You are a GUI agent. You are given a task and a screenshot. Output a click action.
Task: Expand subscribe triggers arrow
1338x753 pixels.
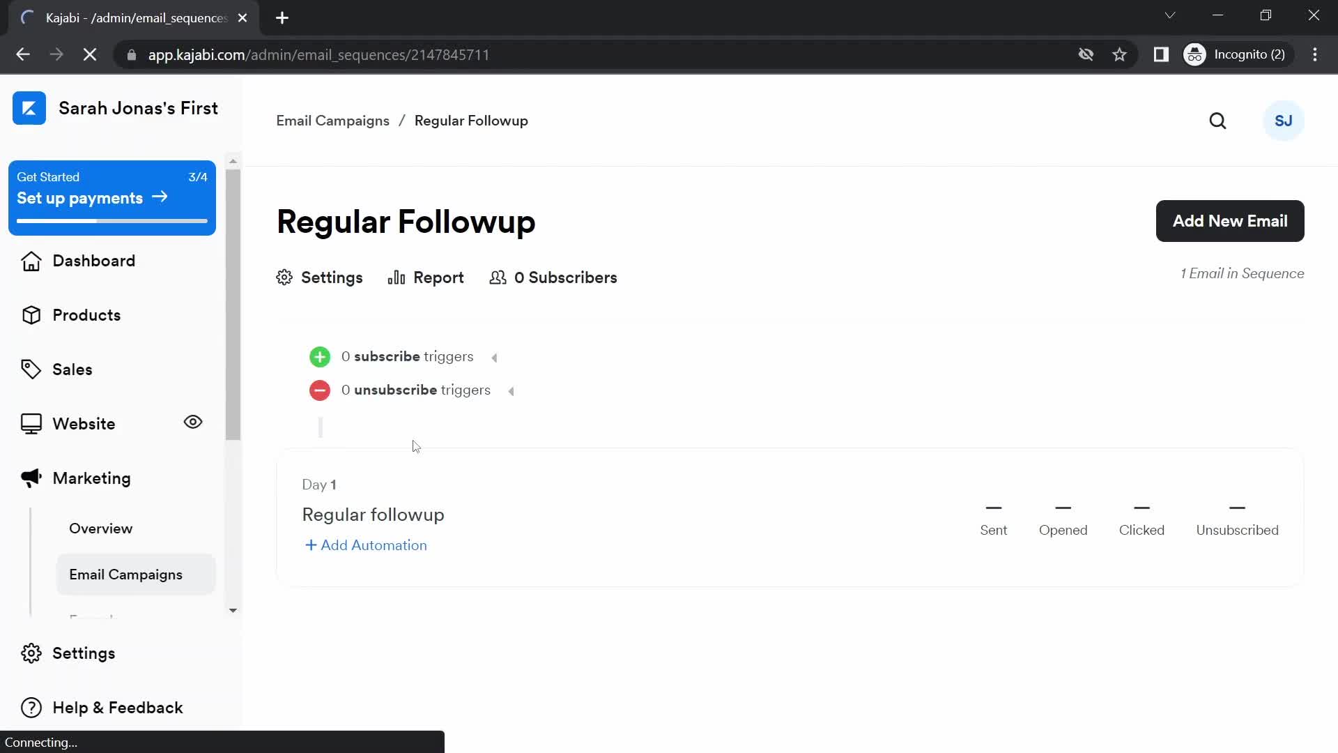tap(494, 358)
